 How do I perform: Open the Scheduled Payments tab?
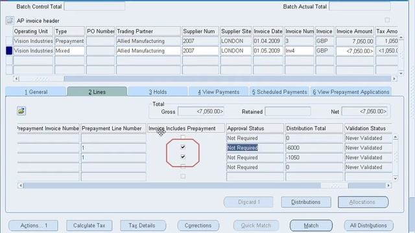point(279,92)
